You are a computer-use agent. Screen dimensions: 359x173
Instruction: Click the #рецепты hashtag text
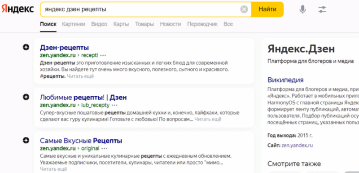52,76
